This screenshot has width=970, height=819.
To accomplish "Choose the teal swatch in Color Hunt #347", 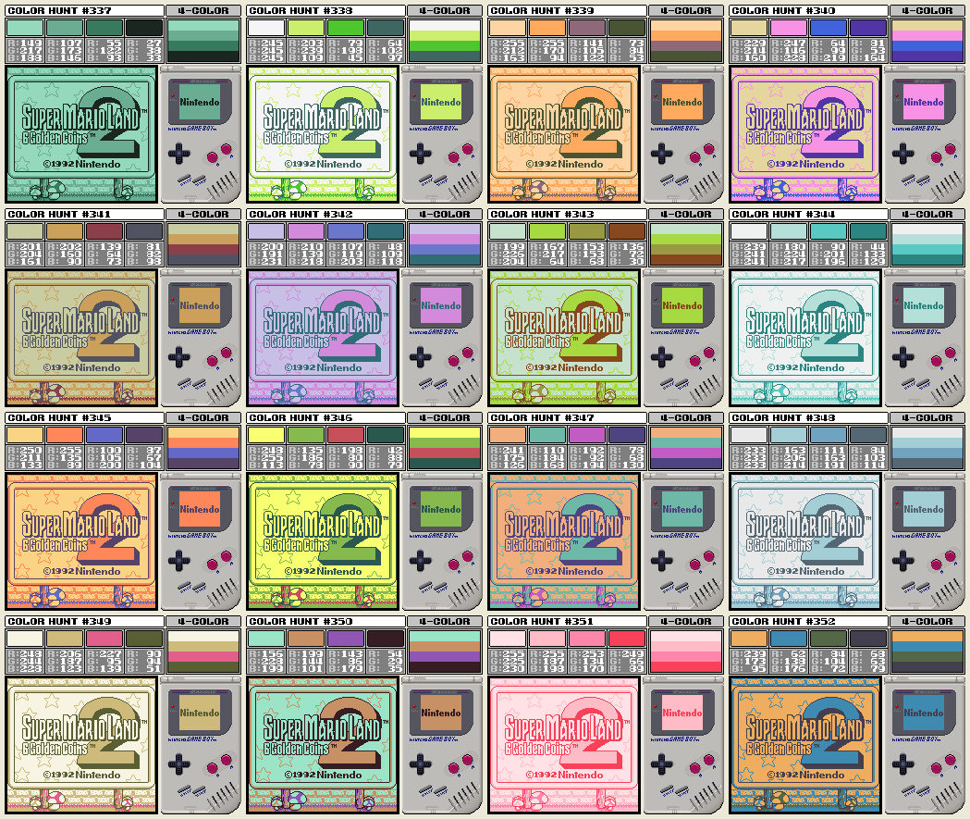I will point(546,435).
